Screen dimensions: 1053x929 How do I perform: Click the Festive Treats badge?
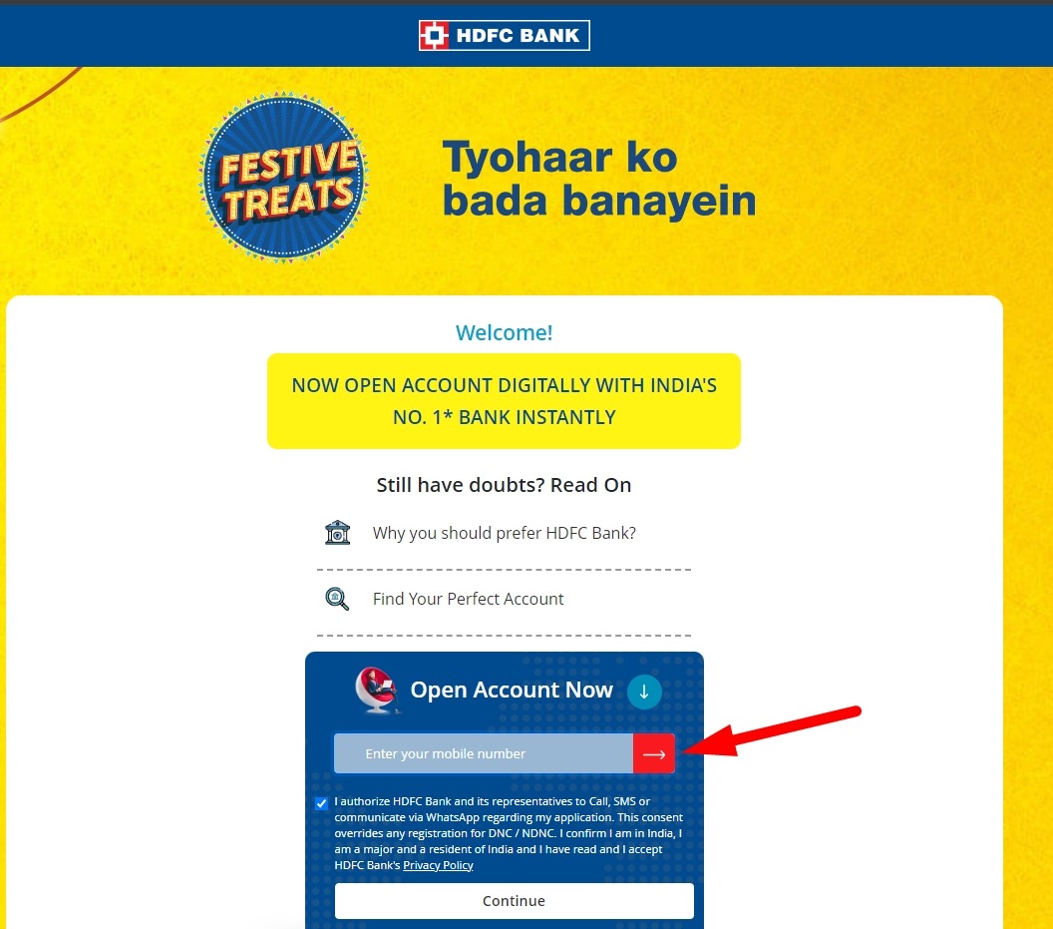click(284, 177)
